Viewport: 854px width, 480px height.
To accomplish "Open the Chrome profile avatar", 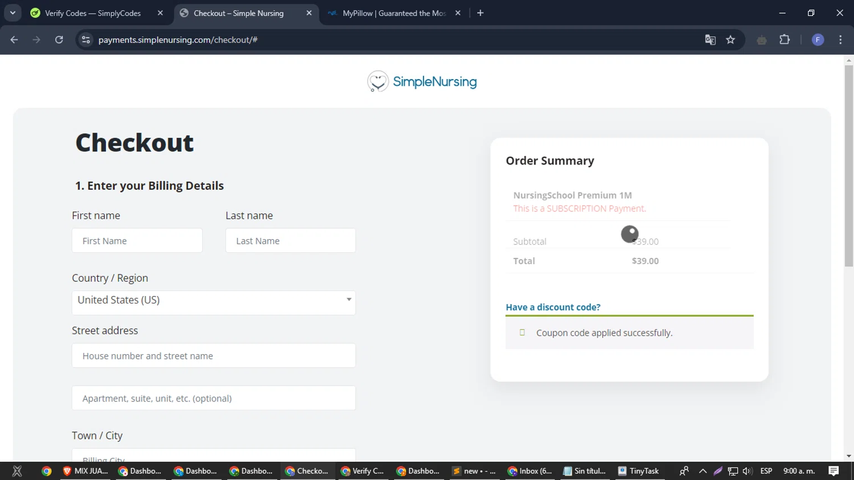I will coord(818,40).
